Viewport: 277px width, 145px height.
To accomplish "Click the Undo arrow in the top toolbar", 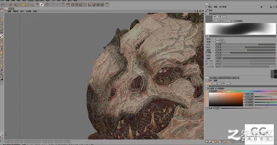I will click(3, 5).
